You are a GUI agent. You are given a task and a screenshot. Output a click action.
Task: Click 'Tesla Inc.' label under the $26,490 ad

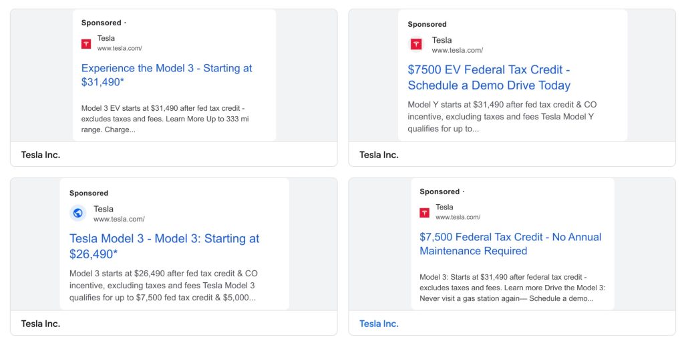click(x=40, y=324)
